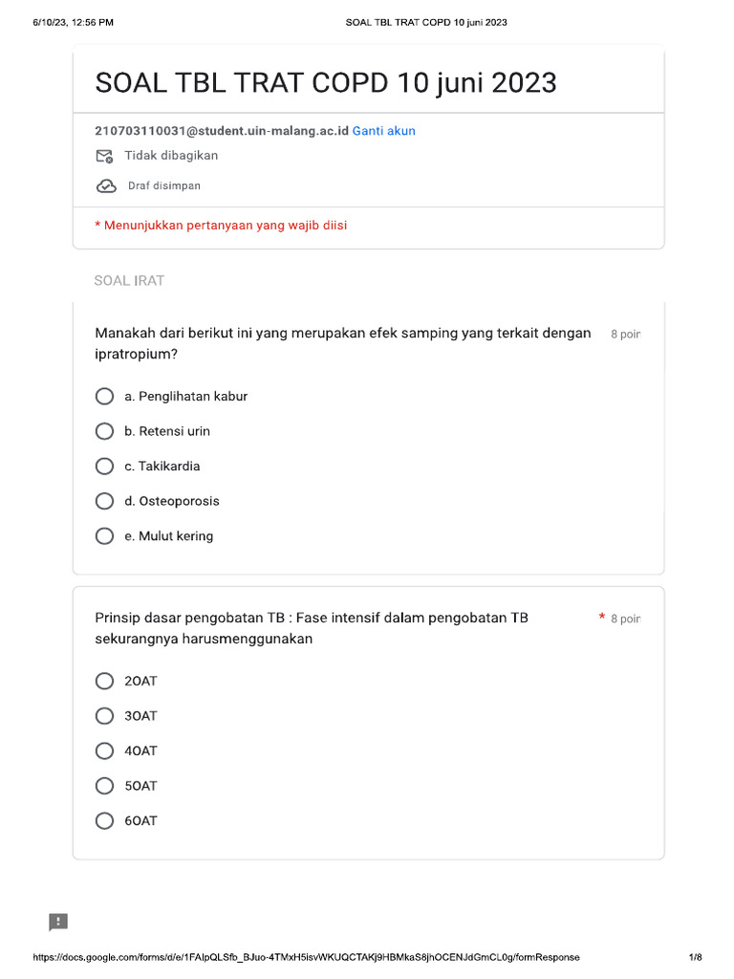This screenshot has height=979, width=734.
Task: Open the Google Forms URL in footer
Action: click(306, 957)
